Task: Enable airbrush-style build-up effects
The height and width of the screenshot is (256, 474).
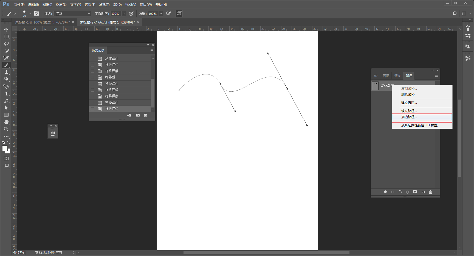Action: (x=168, y=13)
